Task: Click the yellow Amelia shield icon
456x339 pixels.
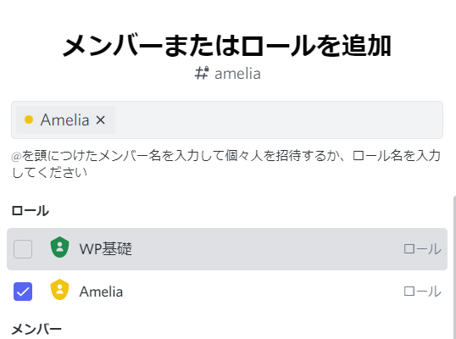Action: pos(59,290)
